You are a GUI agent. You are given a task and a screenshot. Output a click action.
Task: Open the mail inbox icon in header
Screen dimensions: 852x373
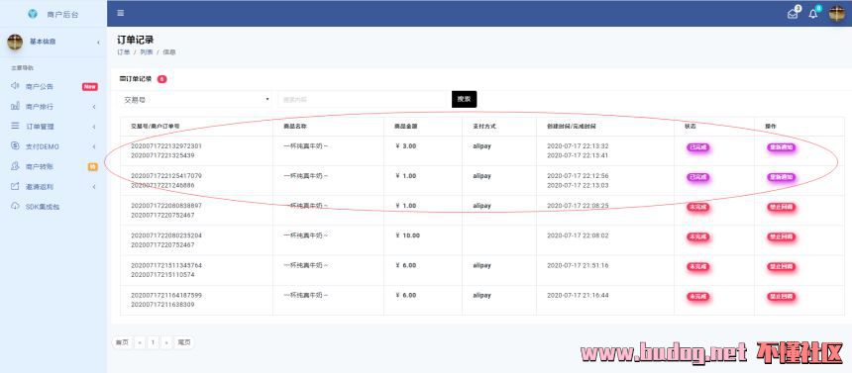pyautogui.click(x=793, y=14)
